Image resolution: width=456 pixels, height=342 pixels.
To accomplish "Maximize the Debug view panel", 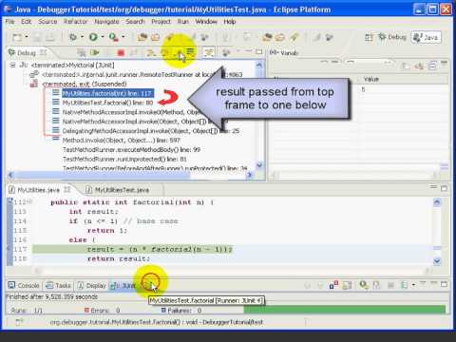I will point(259,51).
